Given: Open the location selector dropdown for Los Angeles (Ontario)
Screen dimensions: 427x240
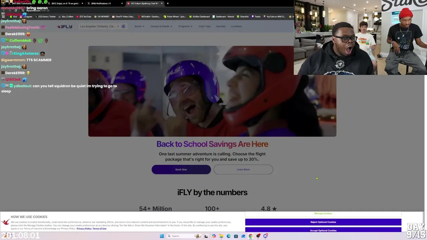Looking at the screenshot, I should tap(99, 26).
